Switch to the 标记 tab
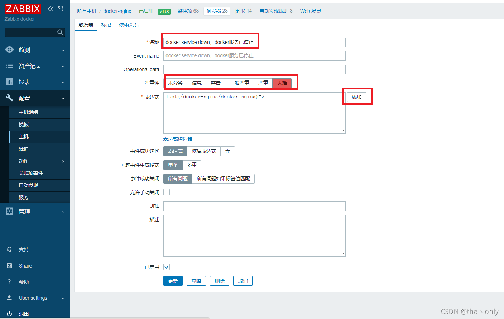Viewport: 504px width, 319px height. point(106,25)
